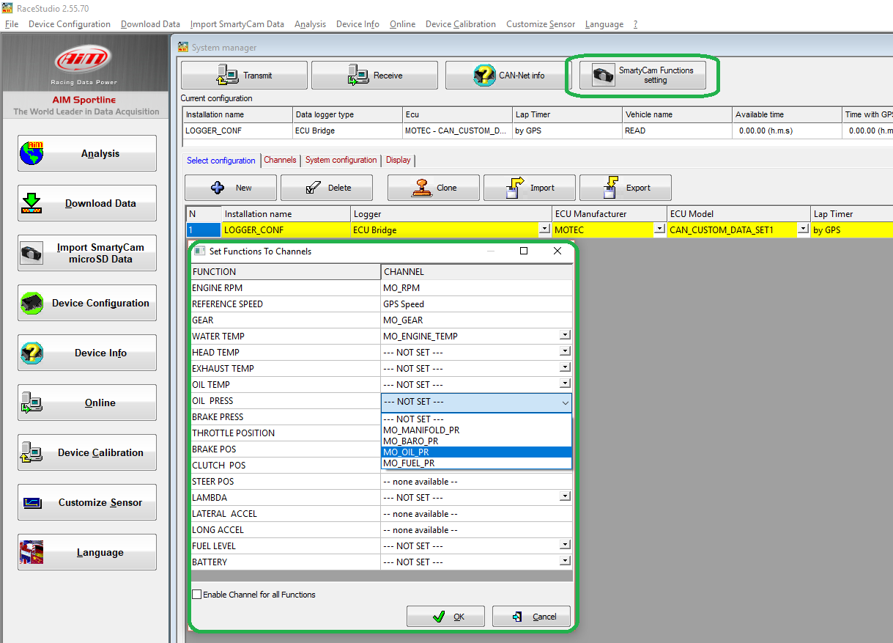This screenshot has width=893, height=643.
Task: Click the CAN-Net info button
Action: click(505, 74)
